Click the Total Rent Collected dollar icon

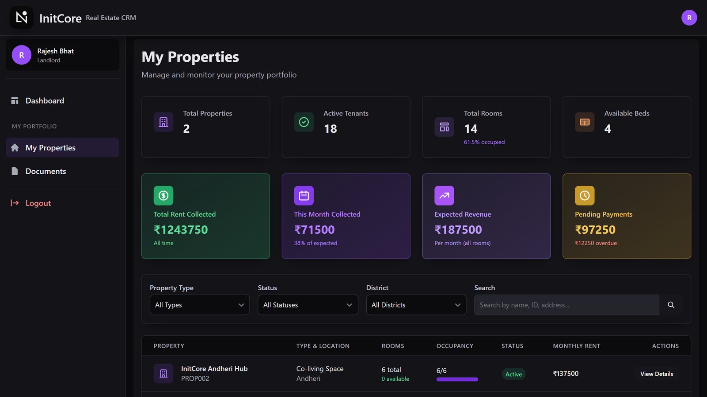pyautogui.click(x=163, y=195)
